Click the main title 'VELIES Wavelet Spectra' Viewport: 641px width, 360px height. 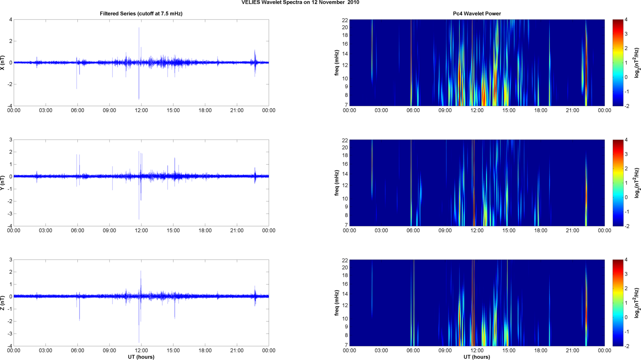(300, 3)
